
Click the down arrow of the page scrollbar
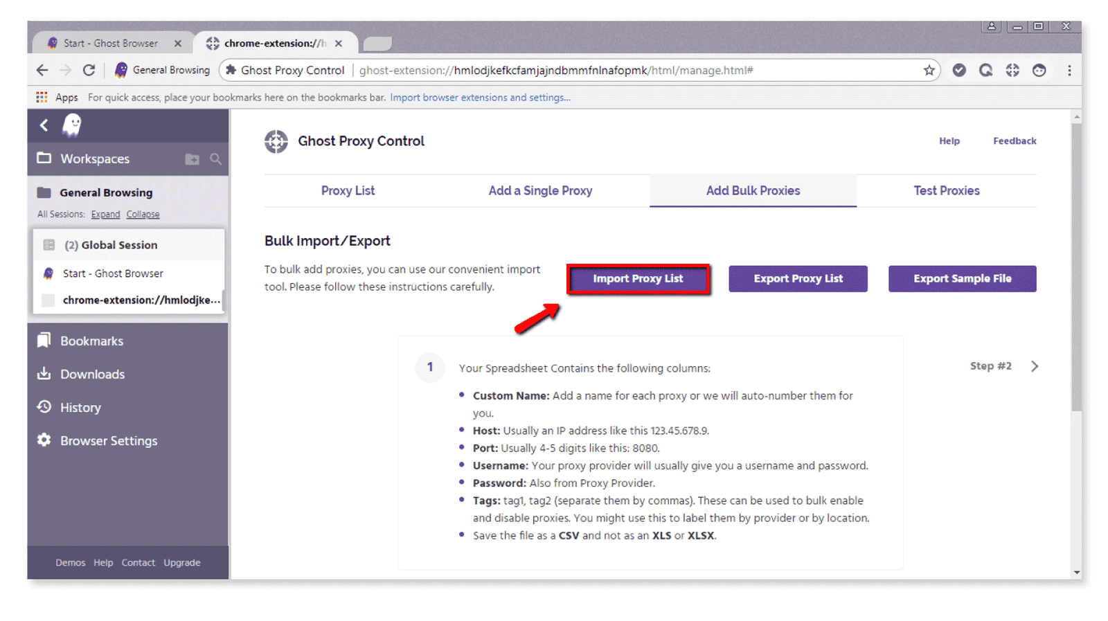click(x=1076, y=573)
